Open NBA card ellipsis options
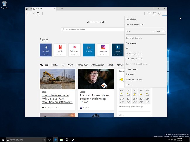 coord(149,115)
